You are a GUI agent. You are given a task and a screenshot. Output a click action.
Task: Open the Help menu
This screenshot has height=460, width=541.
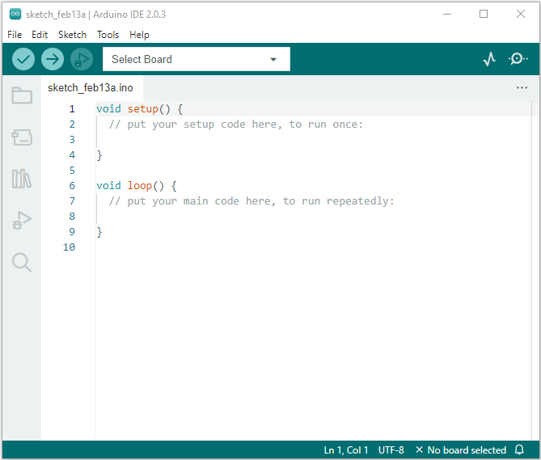(x=139, y=35)
